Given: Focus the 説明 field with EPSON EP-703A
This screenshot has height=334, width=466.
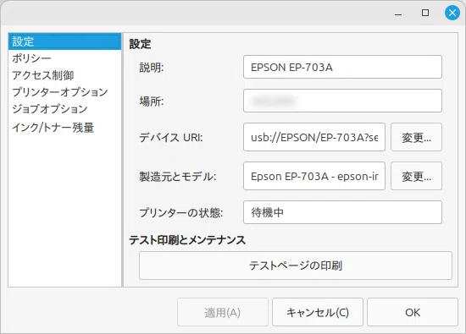Looking at the screenshot, I should 342,67.
